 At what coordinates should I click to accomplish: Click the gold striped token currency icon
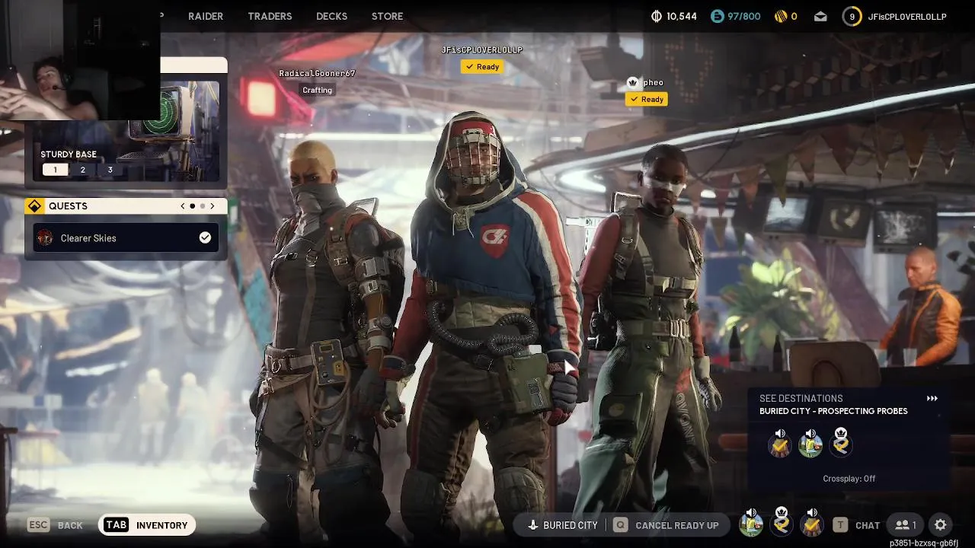[x=780, y=16]
